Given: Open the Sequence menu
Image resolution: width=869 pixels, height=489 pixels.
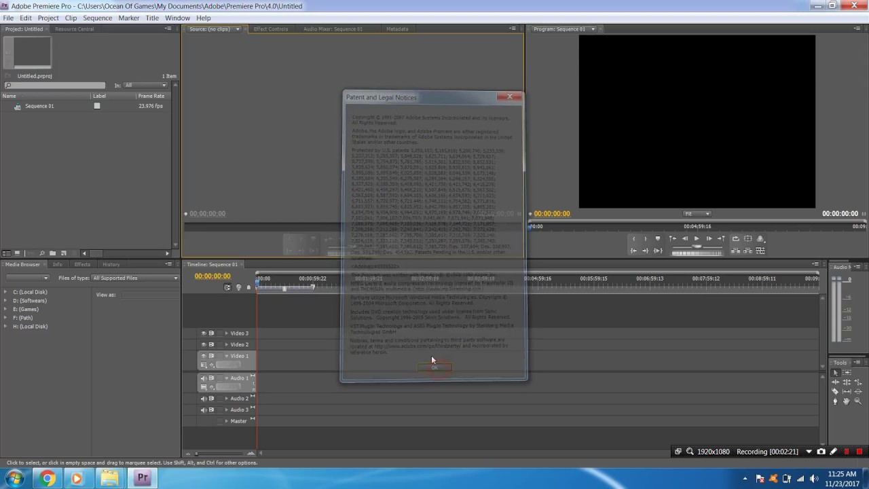Looking at the screenshot, I should tap(97, 18).
